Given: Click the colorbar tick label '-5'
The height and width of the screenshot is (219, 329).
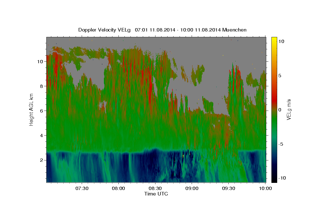Looking at the screenshot, I should [x=281, y=144].
